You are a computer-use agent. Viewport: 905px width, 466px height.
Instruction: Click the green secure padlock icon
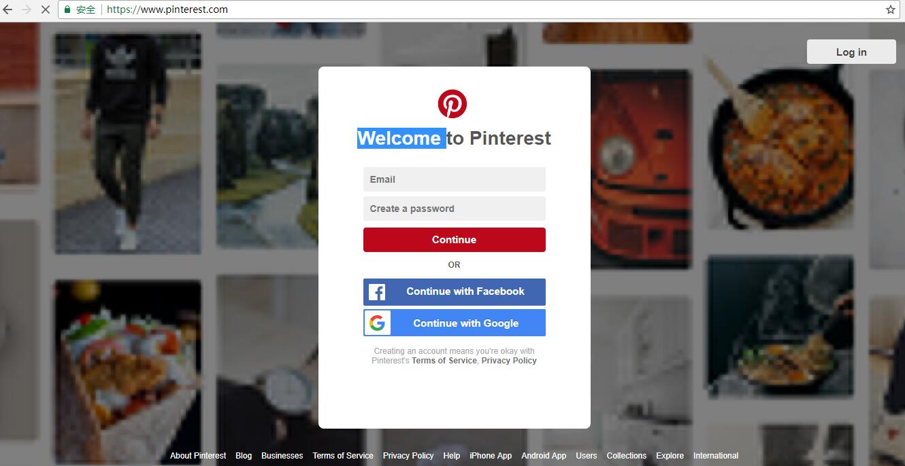(67, 10)
